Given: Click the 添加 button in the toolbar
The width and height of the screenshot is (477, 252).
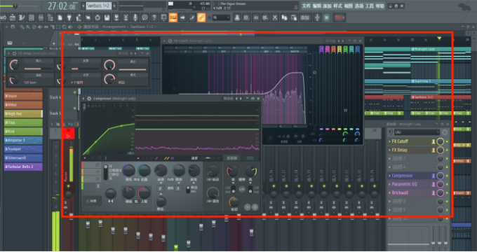Looking at the screenshot, I should [305, 18].
